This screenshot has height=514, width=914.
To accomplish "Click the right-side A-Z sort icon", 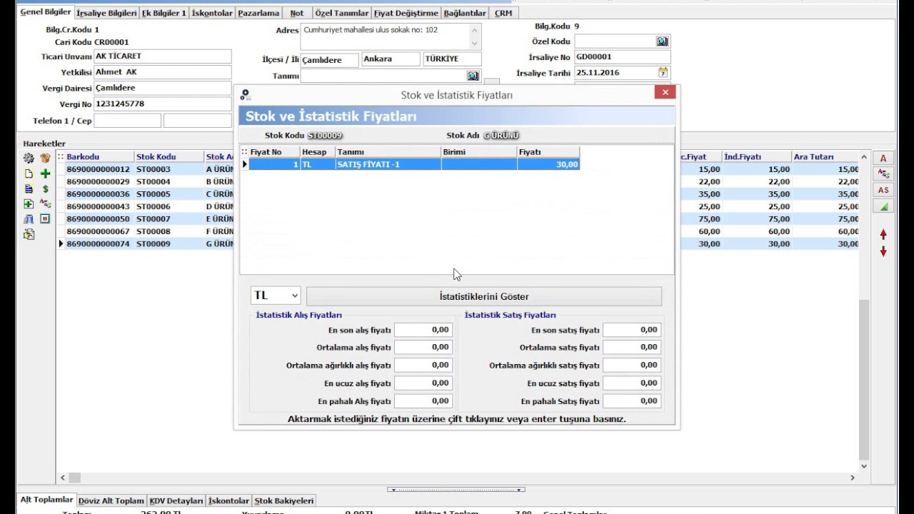I will (x=883, y=174).
